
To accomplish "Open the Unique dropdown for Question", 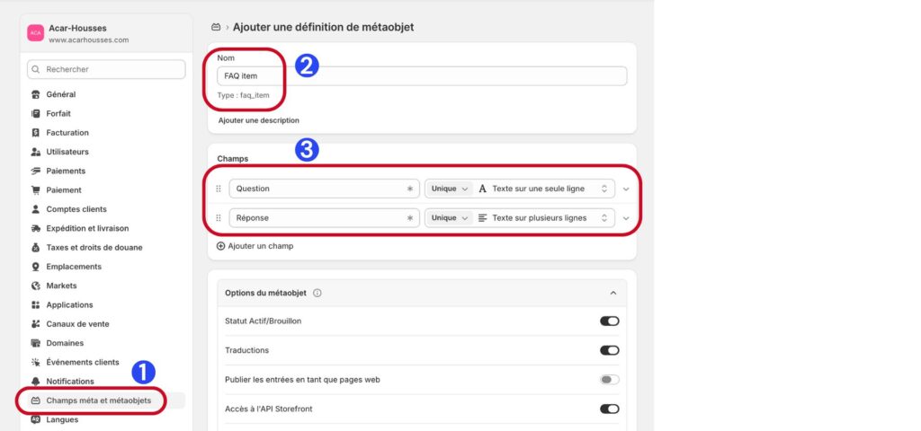I will 450,189.
